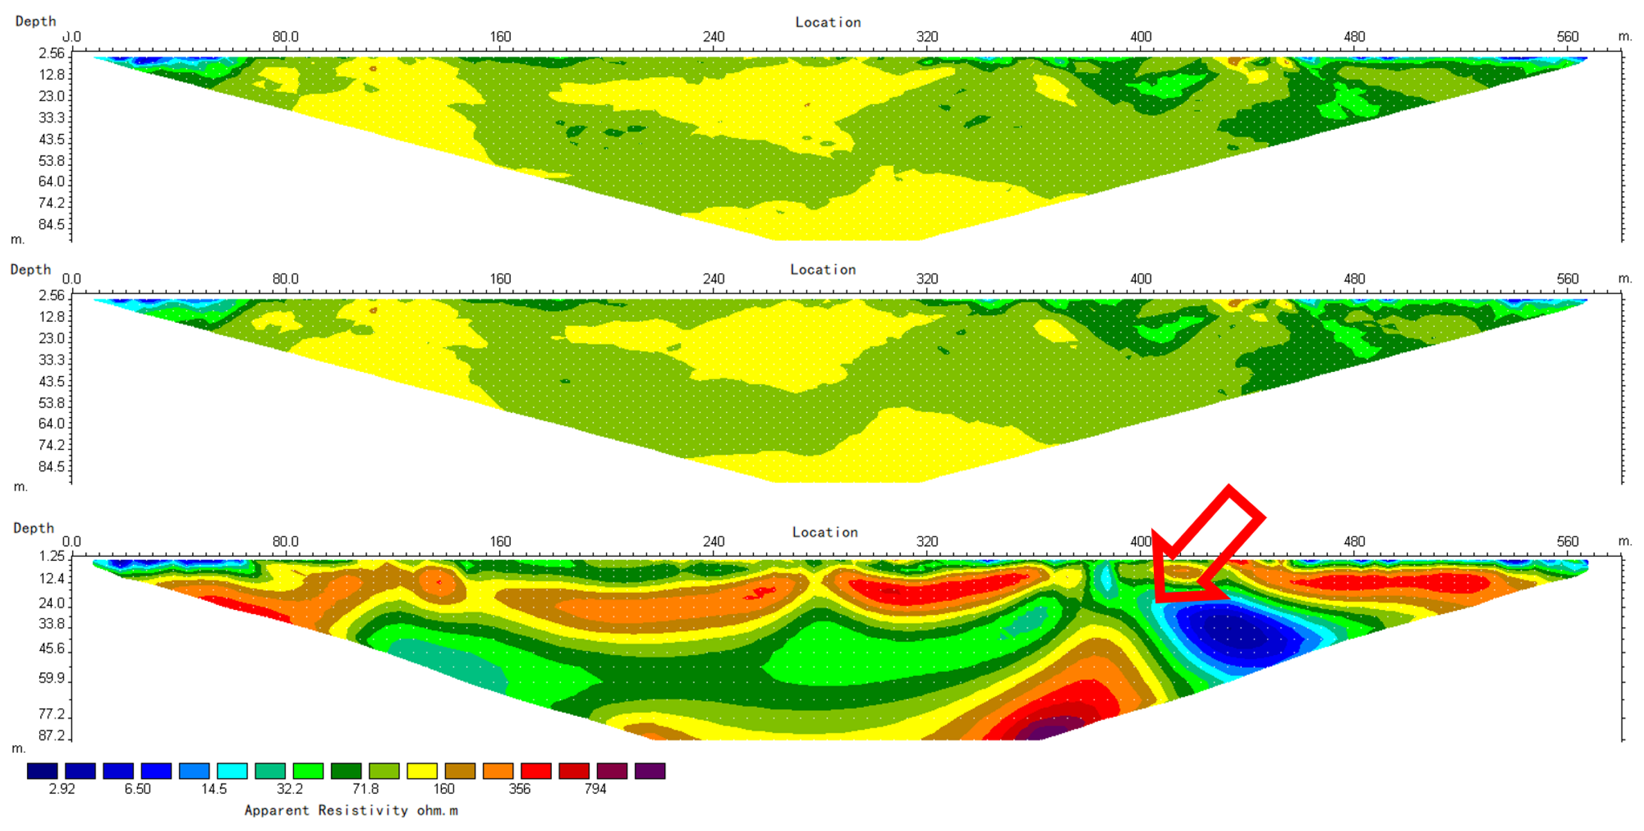Select the last purple legend swatch
The width and height of the screenshot is (1644, 831).
tap(650, 770)
